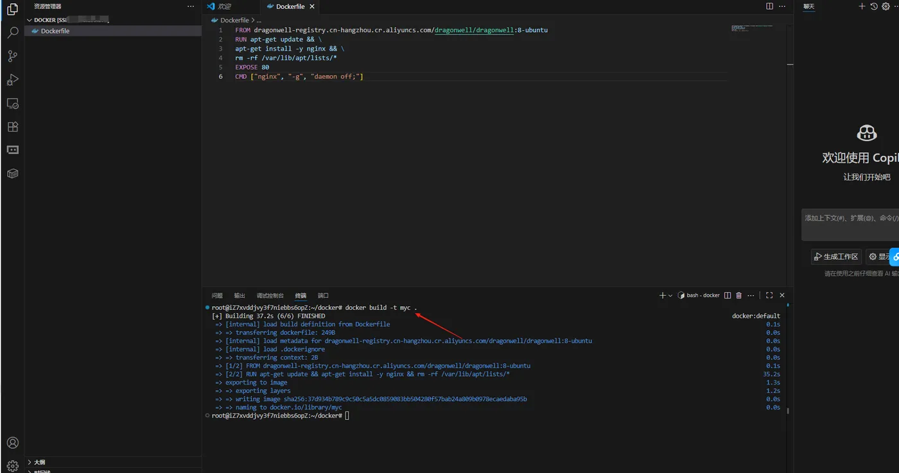Screen dimensions: 899x473
Task: Open Dockerfile in the explorer tree
Action: [x=113, y=31]
